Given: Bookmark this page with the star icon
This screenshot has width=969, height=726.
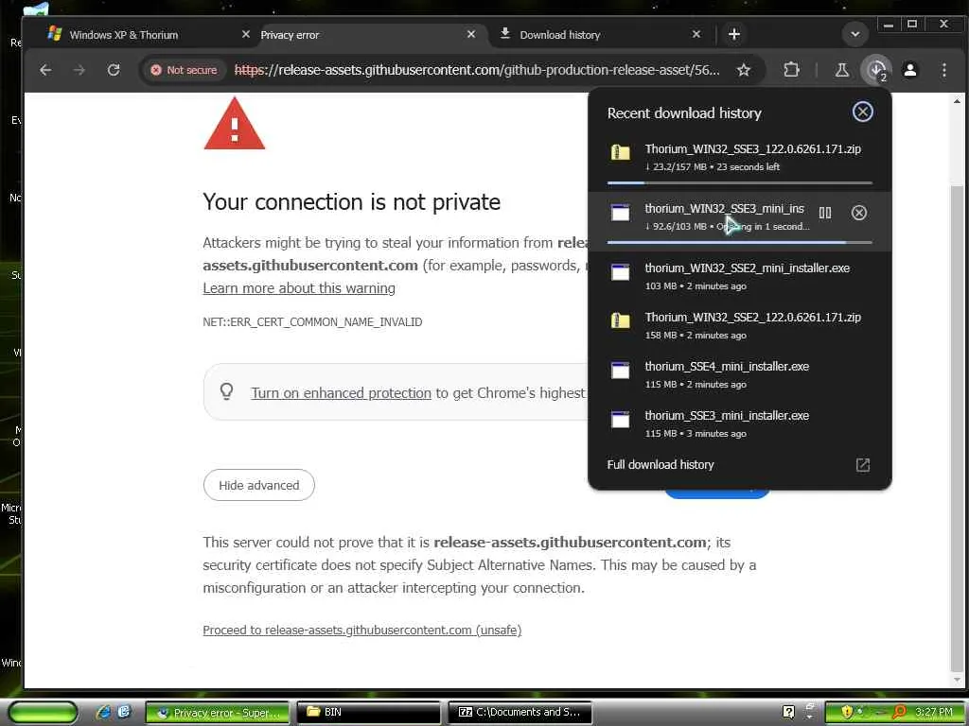Looking at the screenshot, I should (x=744, y=70).
